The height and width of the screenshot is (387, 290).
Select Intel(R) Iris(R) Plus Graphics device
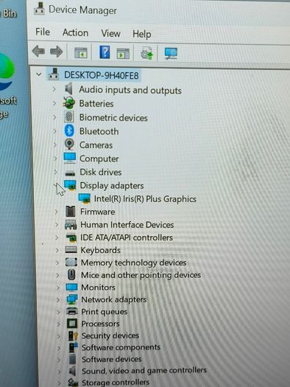point(145,199)
